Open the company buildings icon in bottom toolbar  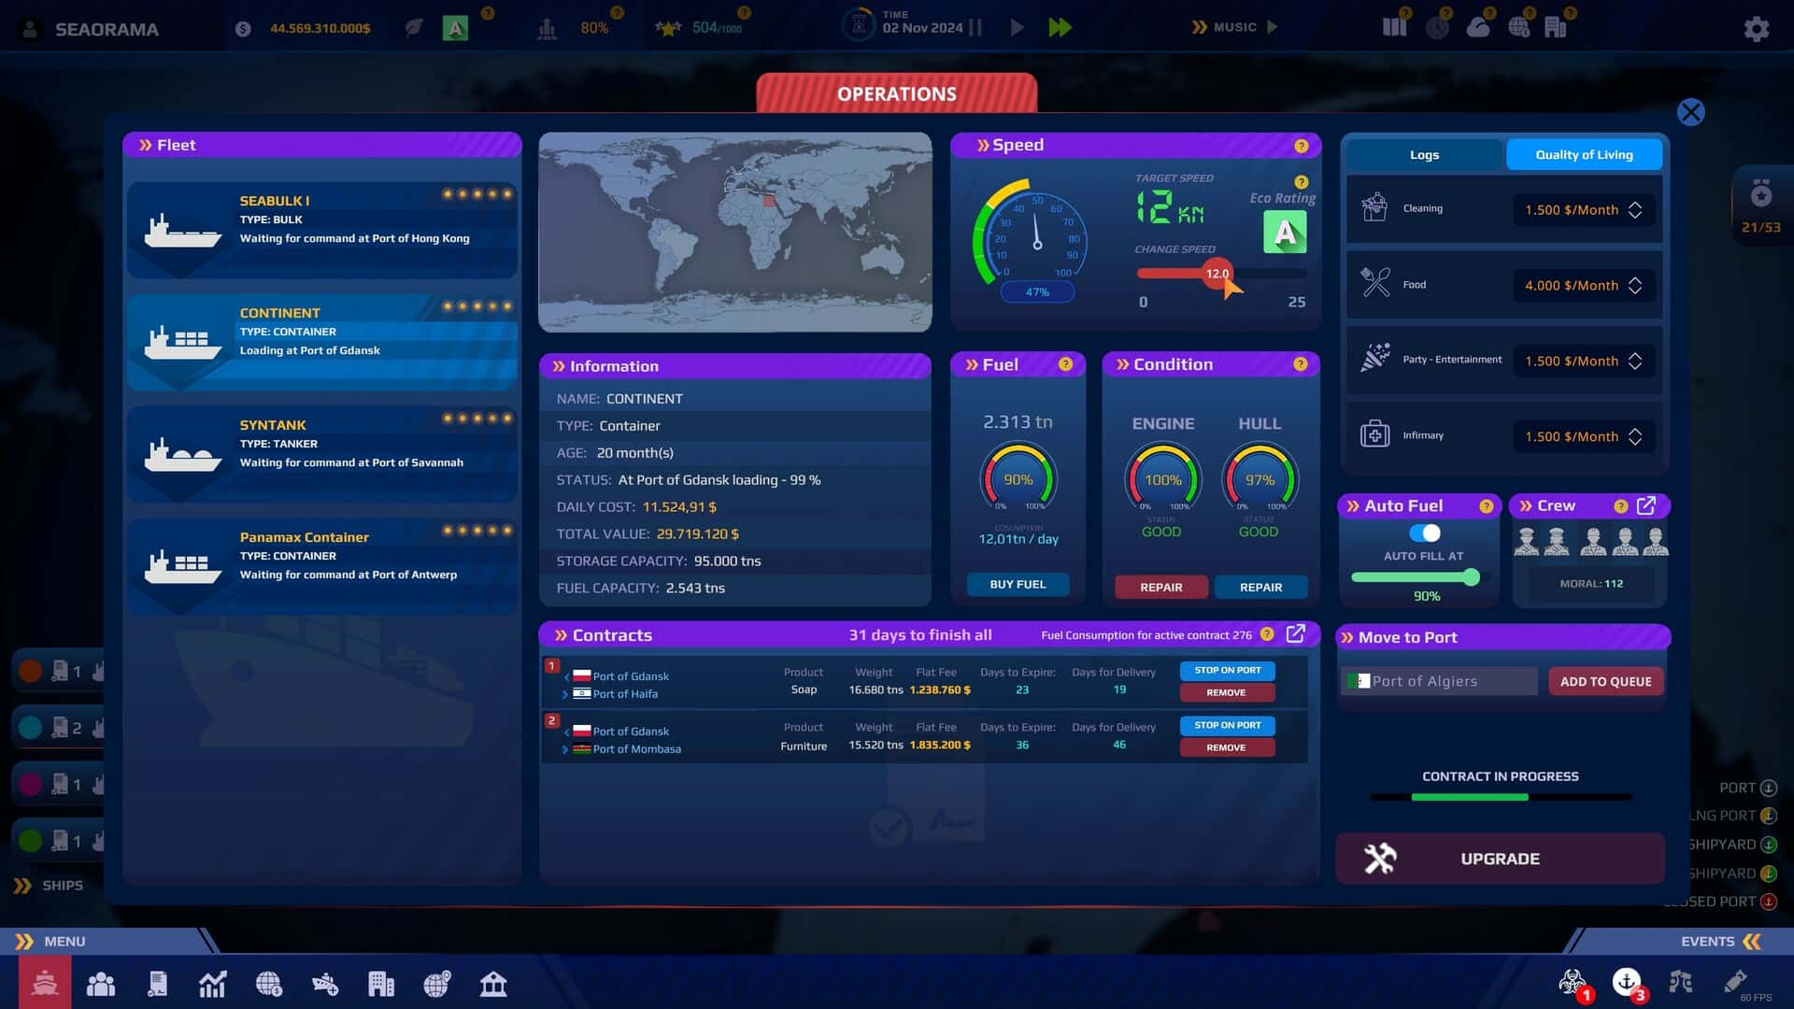tap(381, 983)
